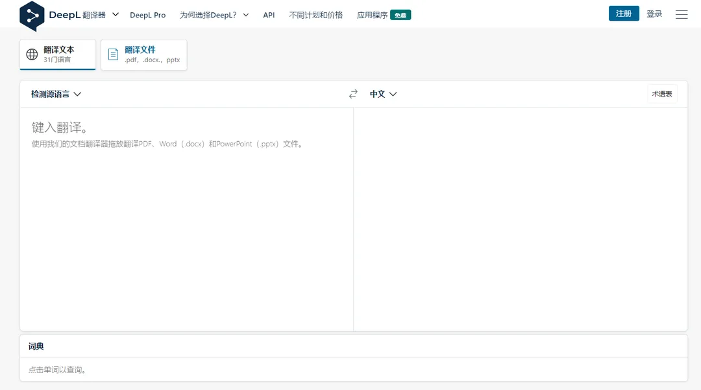701x390 pixels.
Task: Swap source and target languages
Action: pos(353,94)
